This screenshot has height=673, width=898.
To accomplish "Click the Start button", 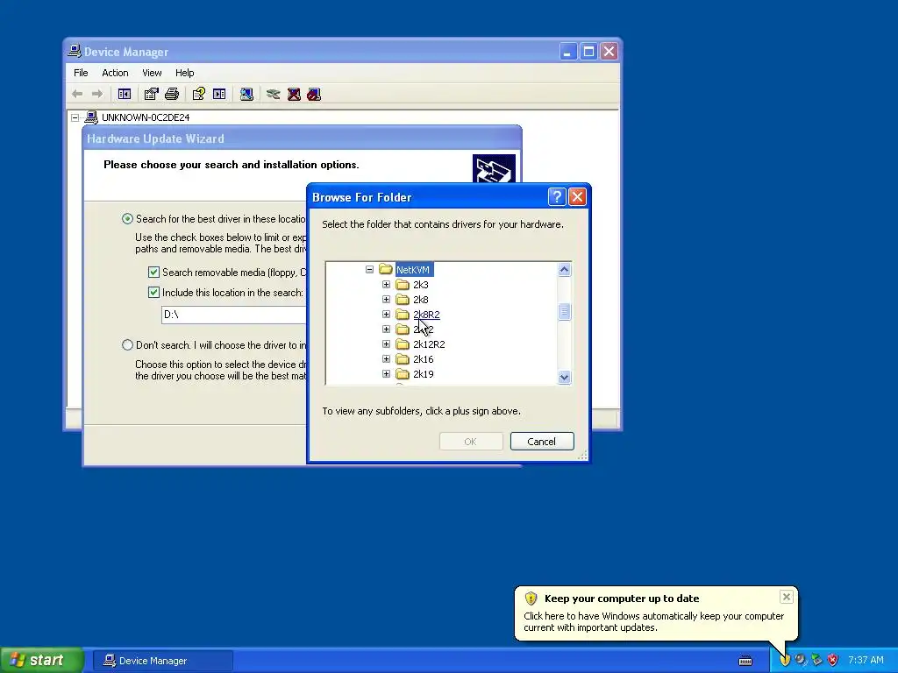I will click(41, 661).
